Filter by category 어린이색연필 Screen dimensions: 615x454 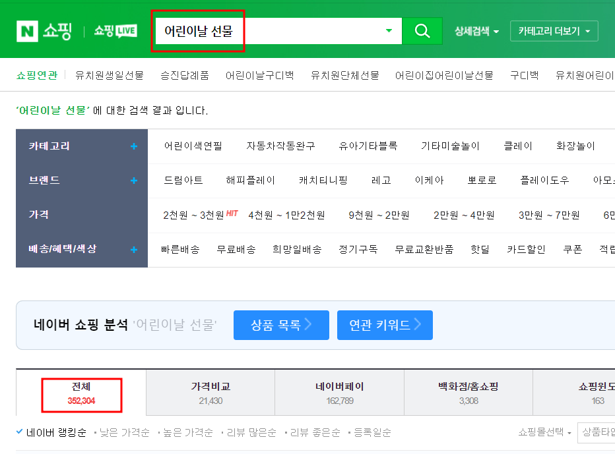[x=193, y=146]
